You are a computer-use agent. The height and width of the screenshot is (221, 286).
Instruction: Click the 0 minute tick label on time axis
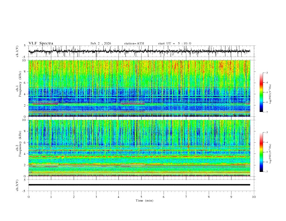click(29, 197)
